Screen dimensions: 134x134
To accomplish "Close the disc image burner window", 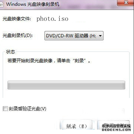I will pos(126,3).
